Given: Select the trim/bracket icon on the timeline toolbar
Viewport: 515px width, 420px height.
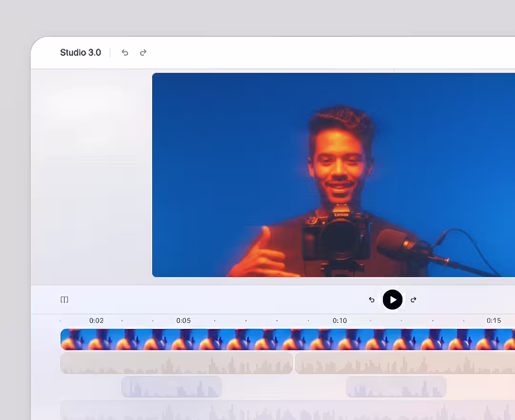Looking at the screenshot, I should pyautogui.click(x=64, y=300).
